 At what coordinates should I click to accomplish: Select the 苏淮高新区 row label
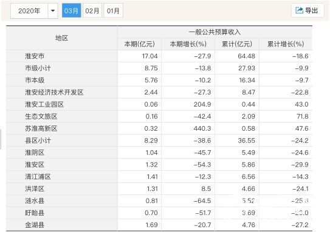(x=41, y=128)
